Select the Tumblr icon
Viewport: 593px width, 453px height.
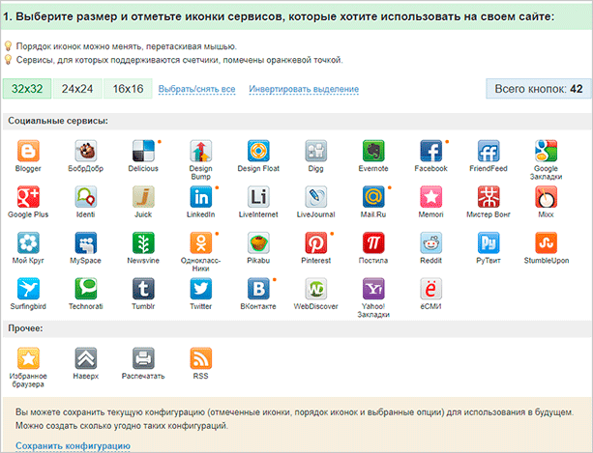(x=143, y=289)
